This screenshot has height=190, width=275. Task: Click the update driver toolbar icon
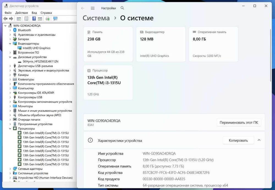pyautogui.click(x=48, y=19)
